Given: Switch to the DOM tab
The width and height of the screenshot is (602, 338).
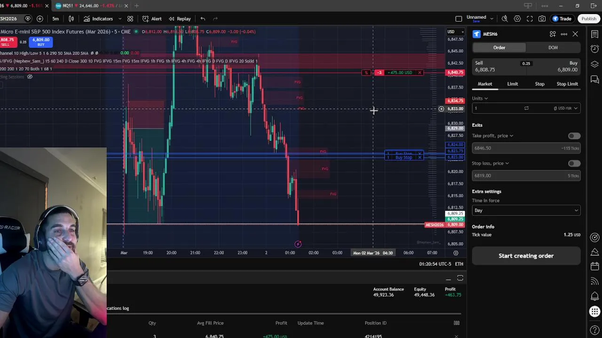Looking at the screenshot, I should [553, 47].
